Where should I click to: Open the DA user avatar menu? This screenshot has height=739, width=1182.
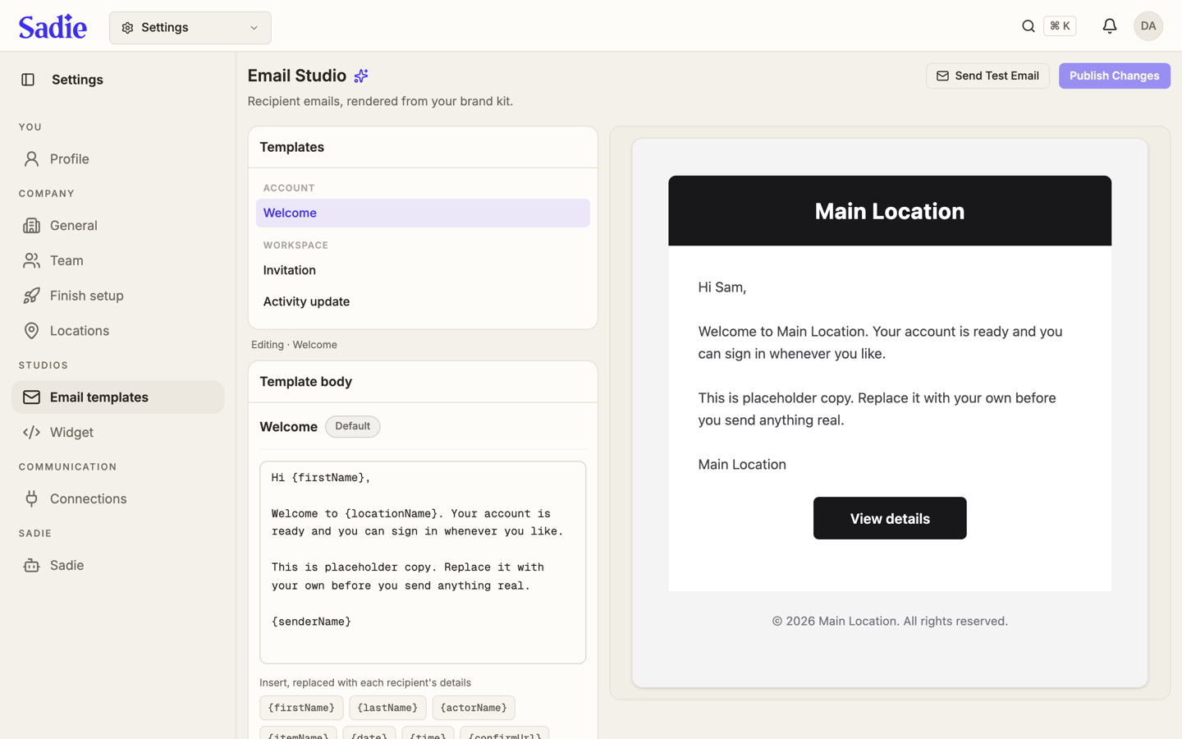pyautogui.click(x=1148, y=26)
